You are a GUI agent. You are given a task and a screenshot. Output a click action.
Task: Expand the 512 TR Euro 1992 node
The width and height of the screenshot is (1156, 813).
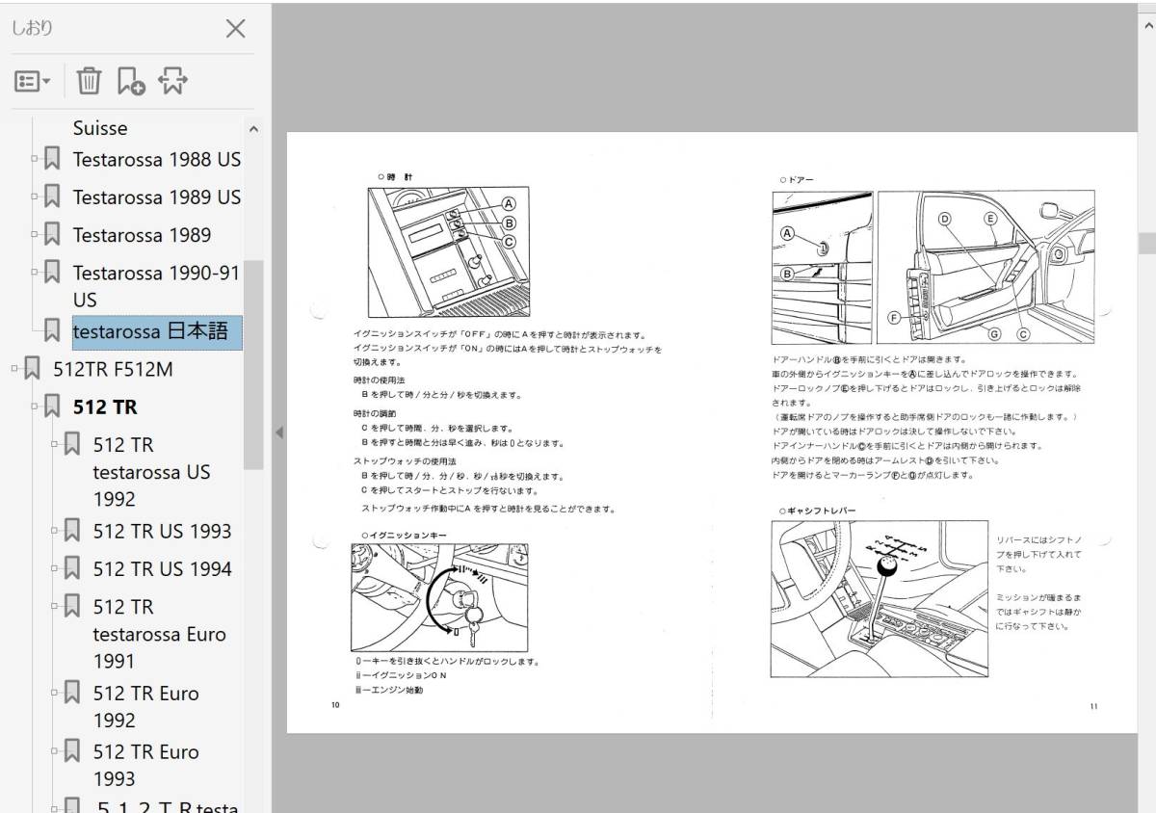pos(56,694)
